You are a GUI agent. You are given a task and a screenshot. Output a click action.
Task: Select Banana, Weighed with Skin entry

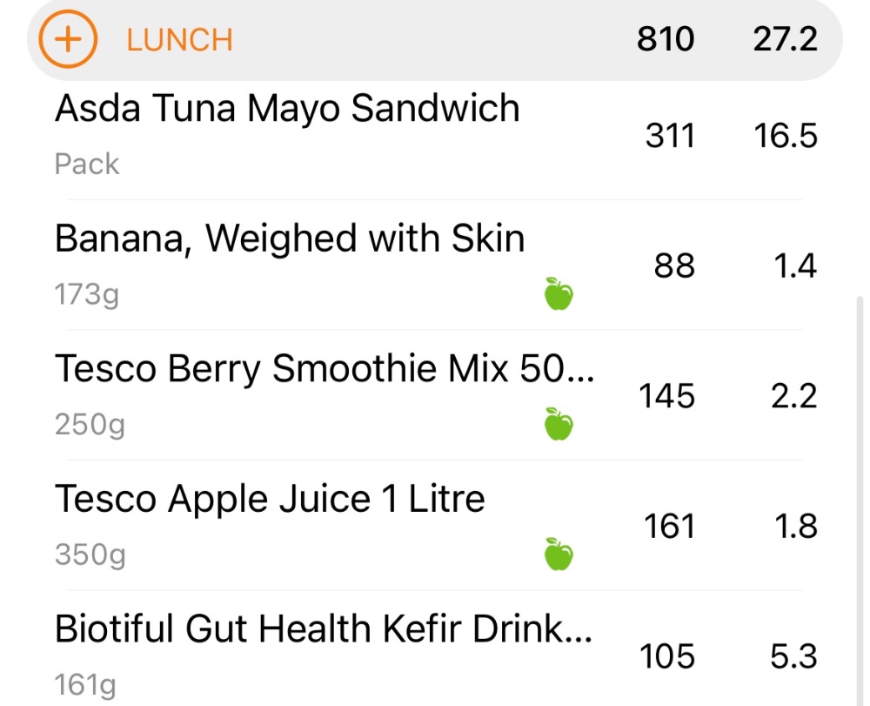[435, 266]
